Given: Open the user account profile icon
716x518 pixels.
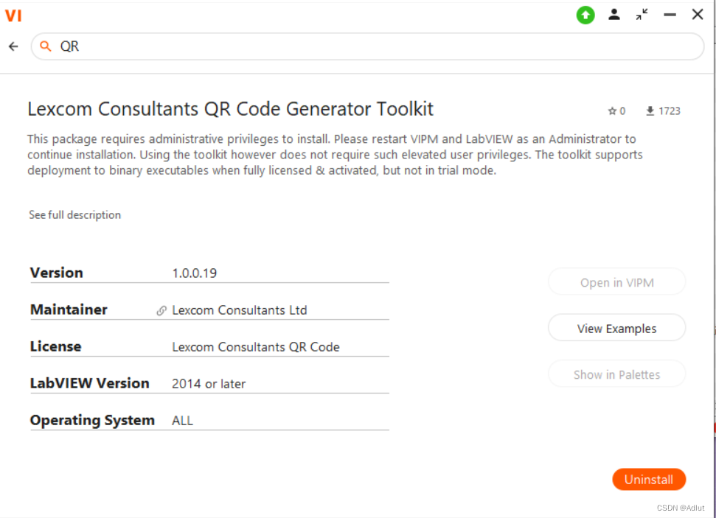Looking at the screenshot, I should click(614, 15).
